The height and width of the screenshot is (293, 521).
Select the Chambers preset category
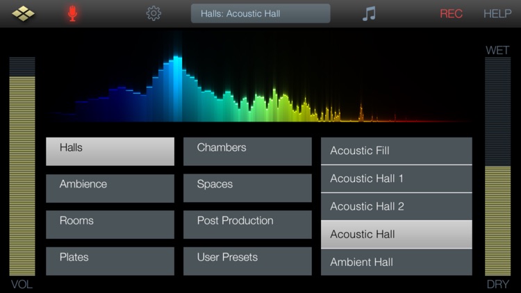tap(247, 151)
